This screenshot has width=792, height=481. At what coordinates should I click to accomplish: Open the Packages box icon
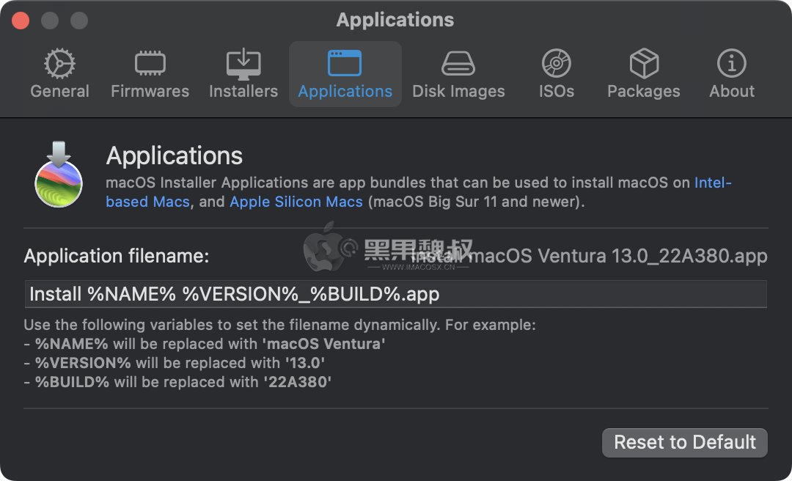tap(643, 63)
